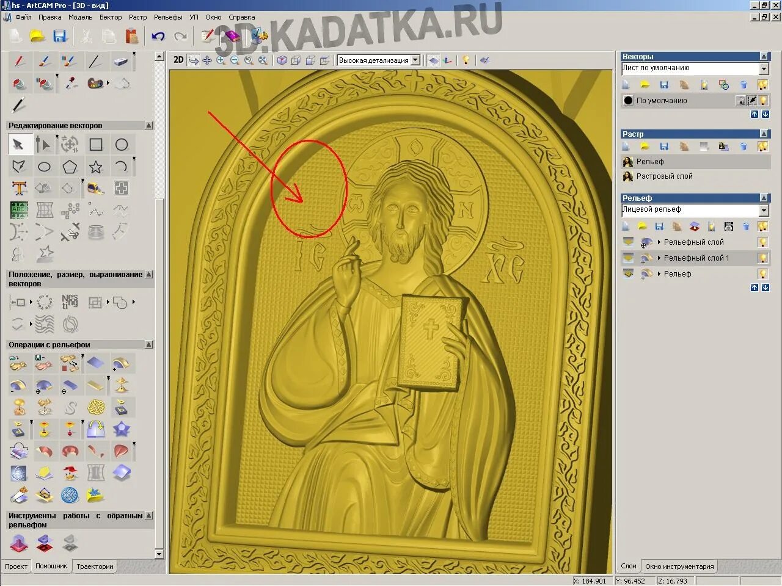Open the detail level dropdown
Screen dimensions: 782x586
[x=415, y=60]
